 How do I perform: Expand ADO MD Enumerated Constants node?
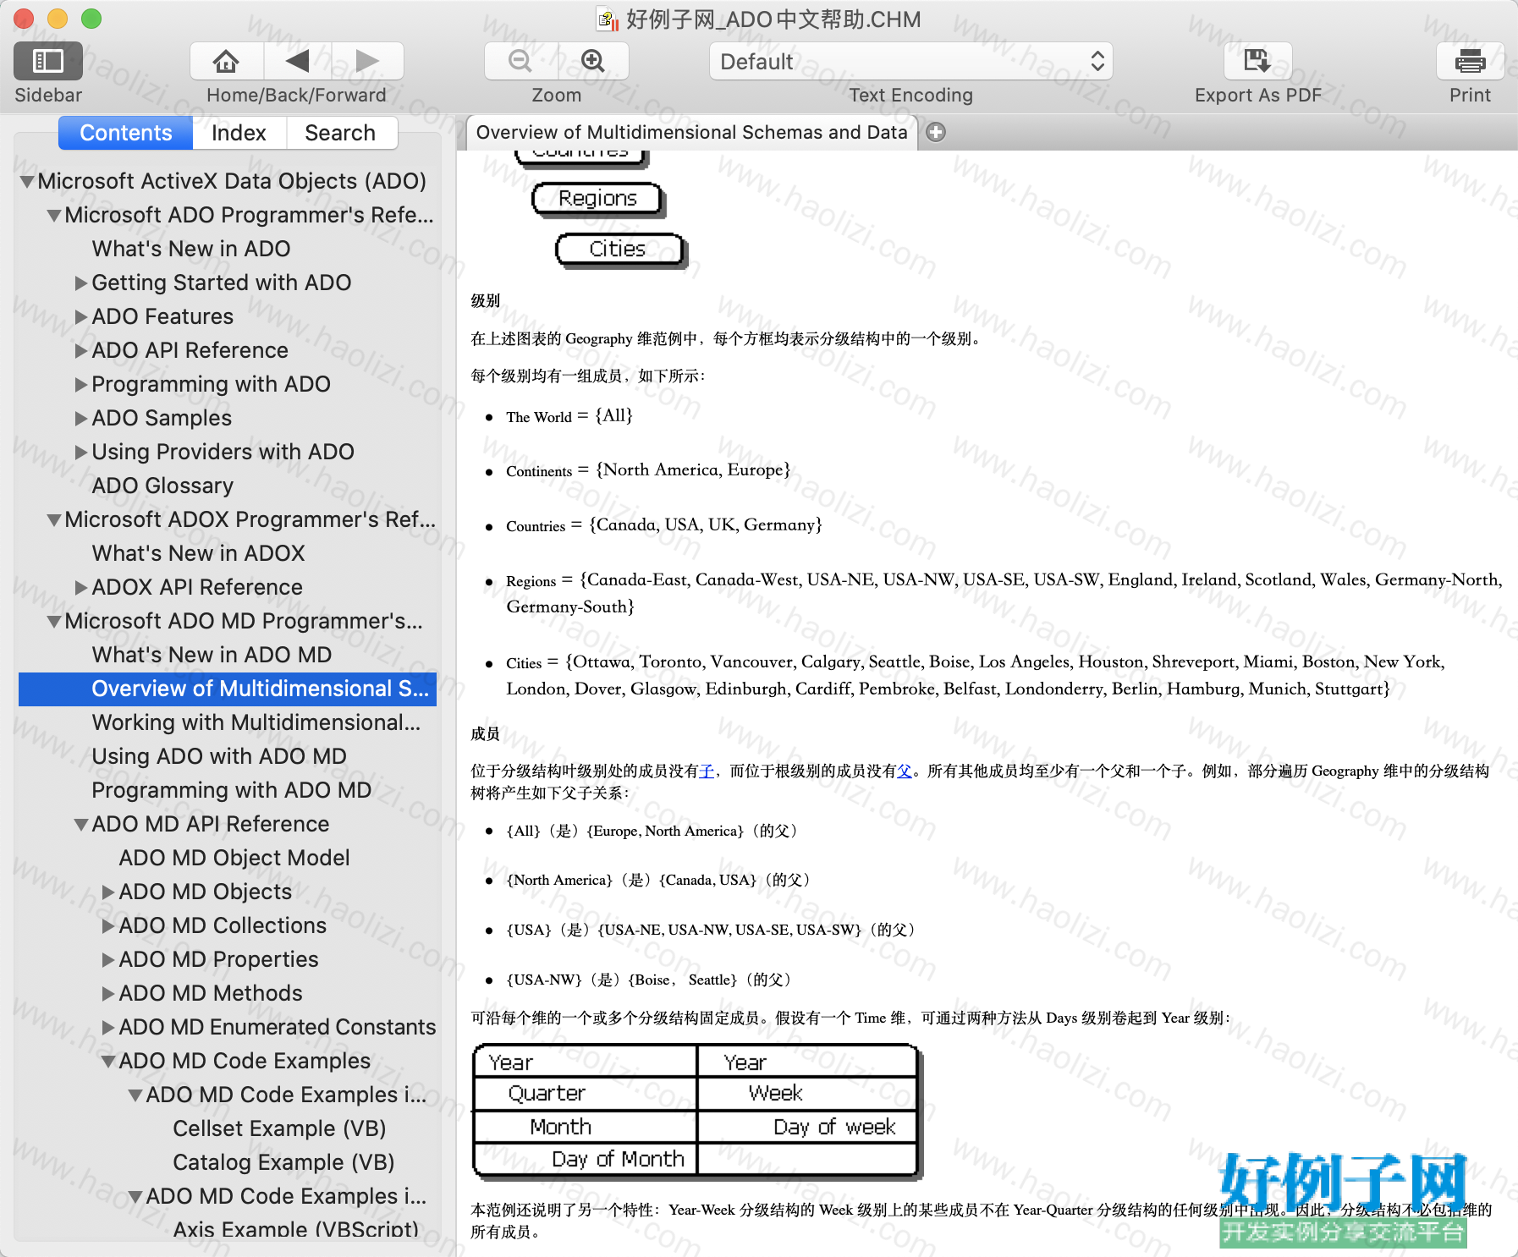point(108,1027)
